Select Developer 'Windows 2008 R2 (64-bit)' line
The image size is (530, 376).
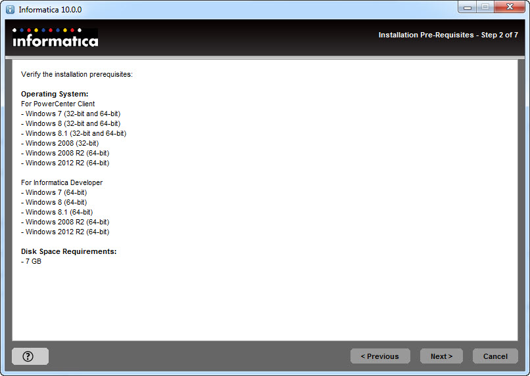[65, 222]
